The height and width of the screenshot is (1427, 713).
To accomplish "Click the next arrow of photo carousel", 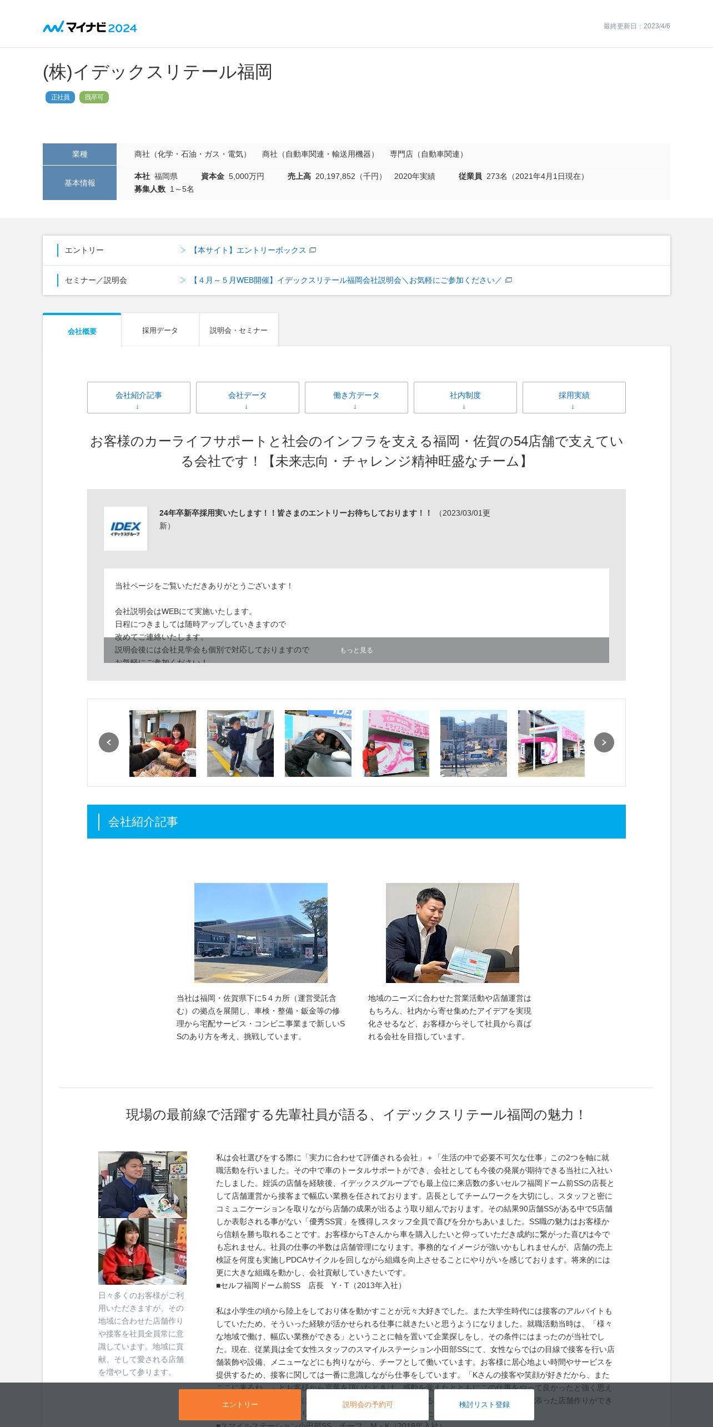I will 604,742.
